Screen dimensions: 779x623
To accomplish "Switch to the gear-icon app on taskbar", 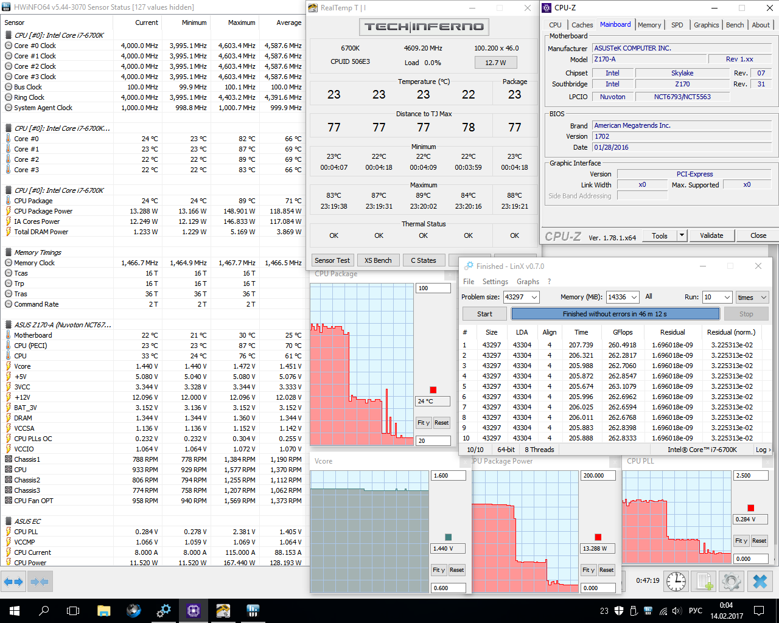I will 164,611.
